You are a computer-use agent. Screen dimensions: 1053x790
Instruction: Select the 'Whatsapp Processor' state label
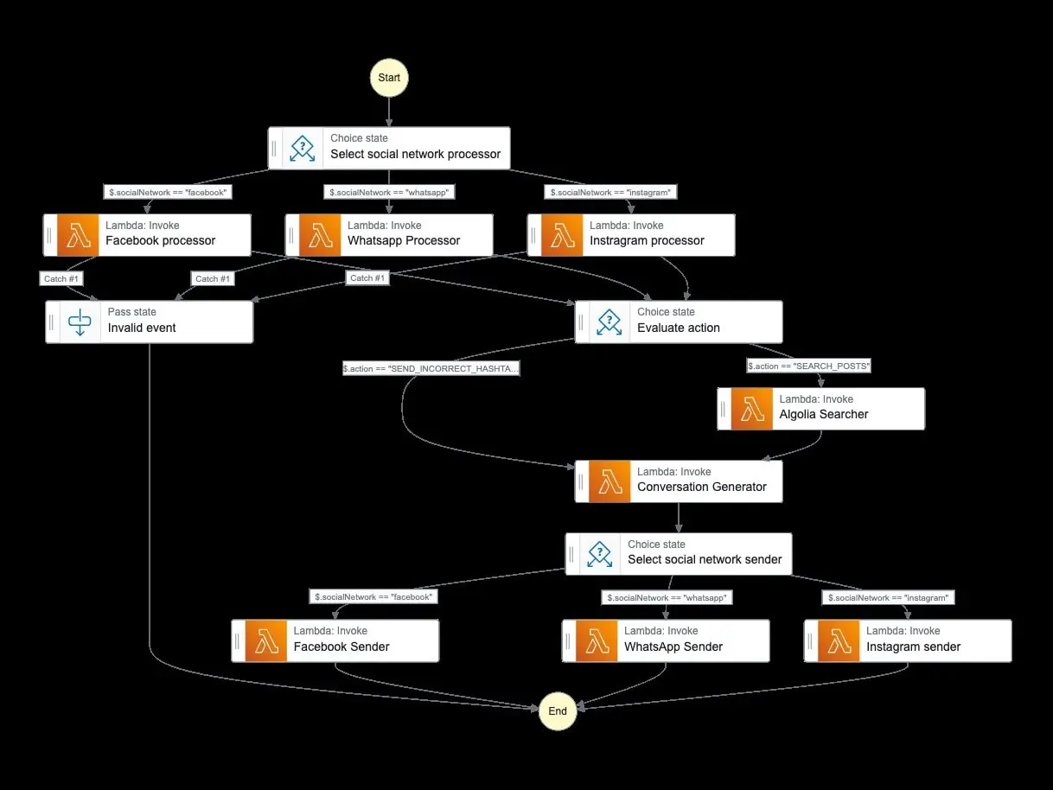404,240
